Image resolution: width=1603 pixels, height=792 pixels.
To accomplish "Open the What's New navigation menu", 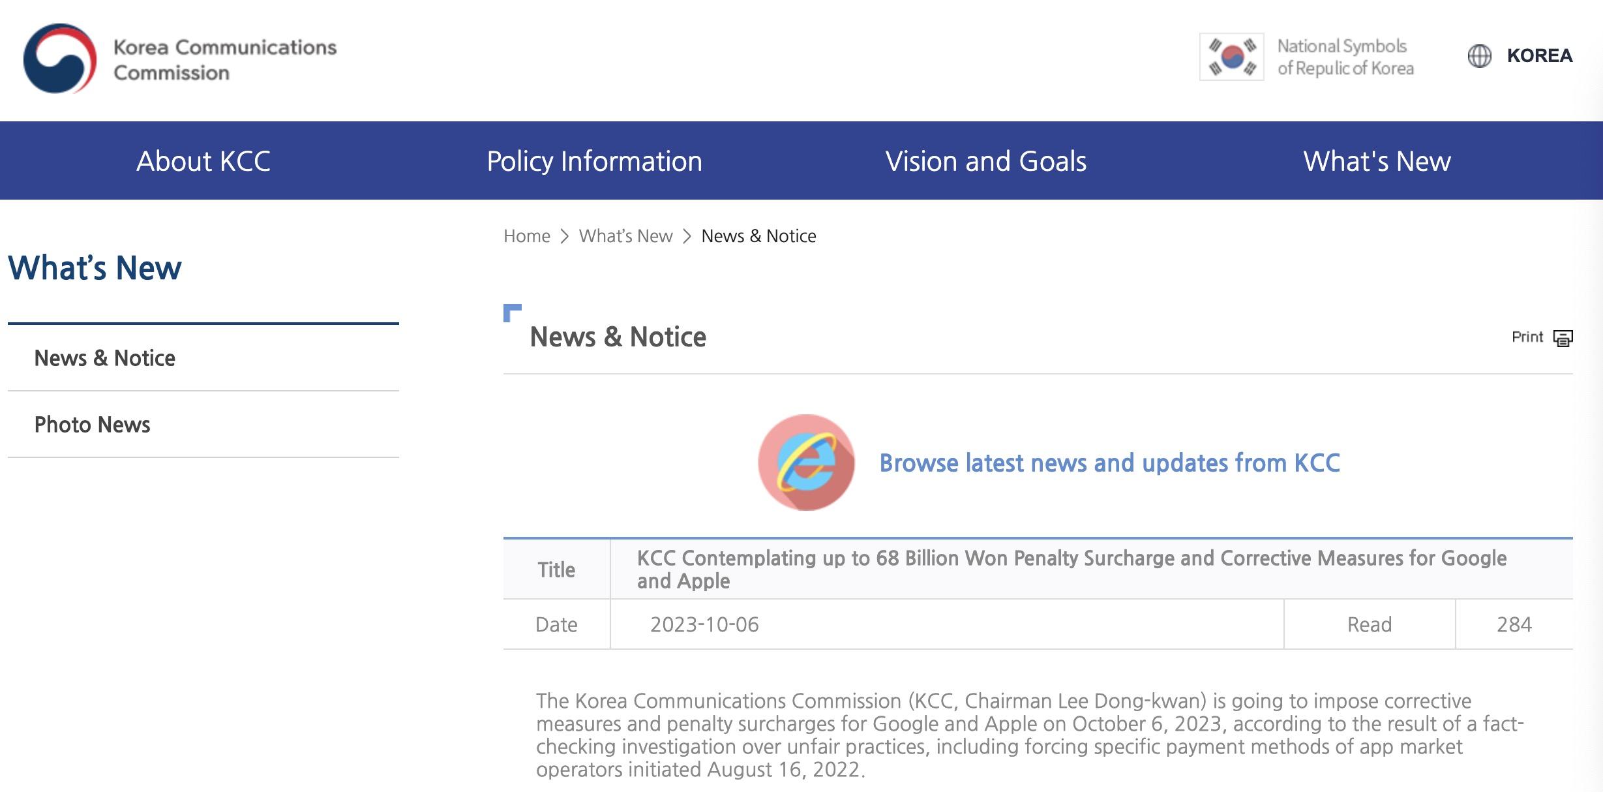I will coord(1377,161).
